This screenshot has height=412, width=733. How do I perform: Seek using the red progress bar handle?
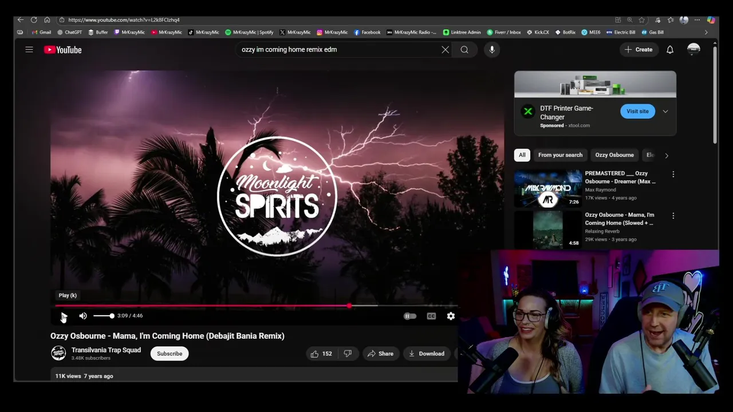coord(349,306)
